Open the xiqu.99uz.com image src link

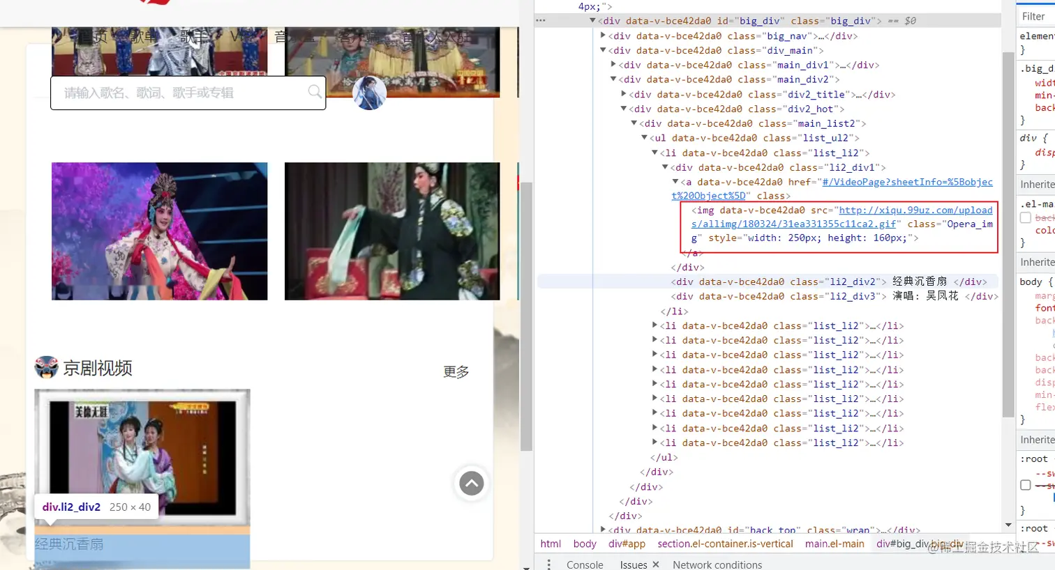coord(915,210)
